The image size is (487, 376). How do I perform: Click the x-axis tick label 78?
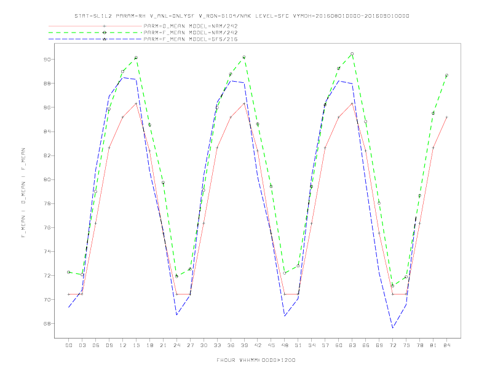420,345
